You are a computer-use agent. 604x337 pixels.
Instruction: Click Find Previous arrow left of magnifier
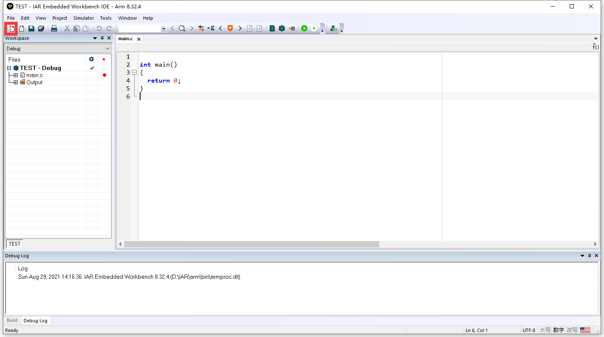click(172, 29)
